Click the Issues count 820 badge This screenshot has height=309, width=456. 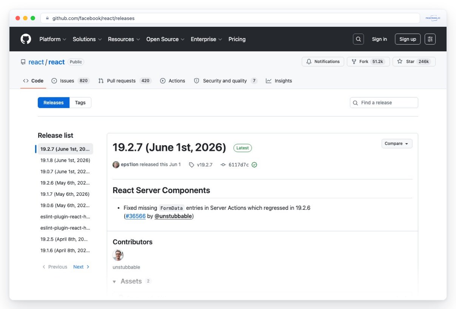(84, 81)
